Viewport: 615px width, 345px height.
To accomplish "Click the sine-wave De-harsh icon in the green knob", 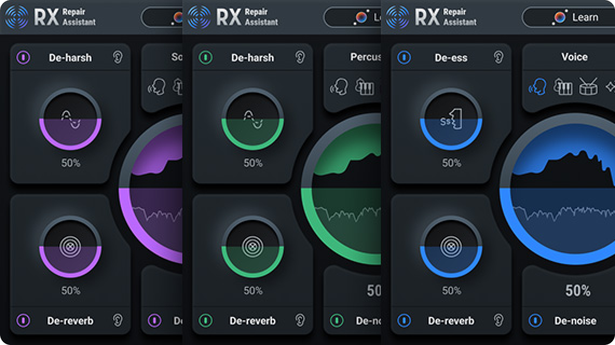I will click(253, 119).
